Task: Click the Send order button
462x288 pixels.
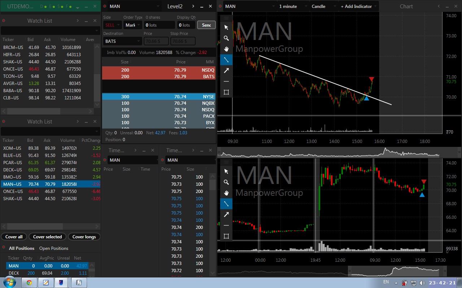Action: (206, 25)
